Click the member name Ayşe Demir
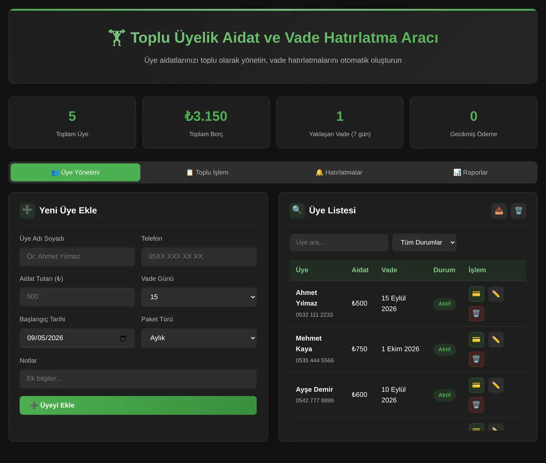This screenshot has width=546, height=463. pyautogui.click(x=314, y=390)
